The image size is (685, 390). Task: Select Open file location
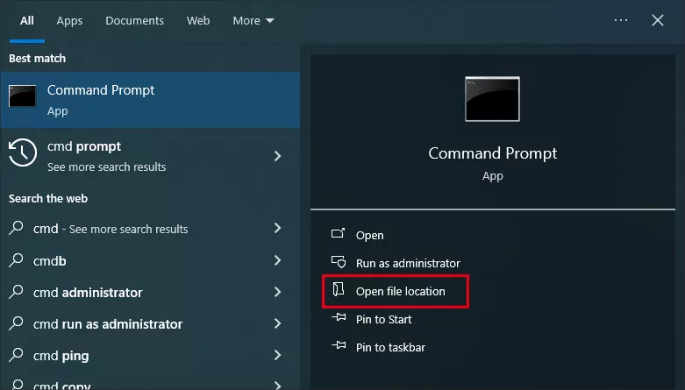pyautogui.click(x=401, y=291)
